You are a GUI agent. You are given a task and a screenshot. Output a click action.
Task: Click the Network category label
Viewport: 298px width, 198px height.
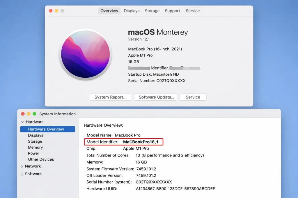pyautogui.click(x=33, y=166)
